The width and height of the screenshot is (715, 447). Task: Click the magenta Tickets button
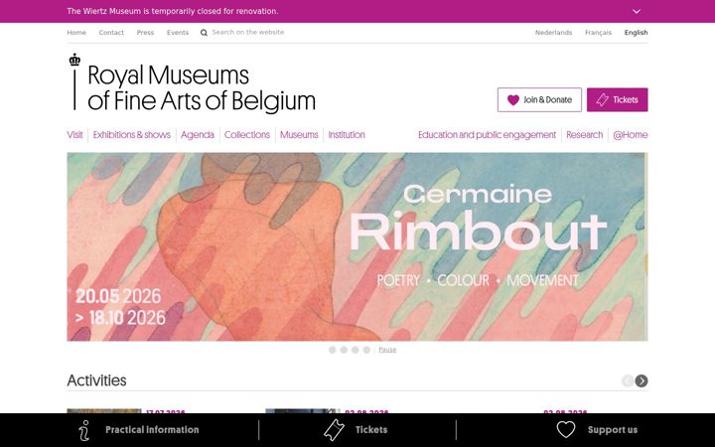618,100
